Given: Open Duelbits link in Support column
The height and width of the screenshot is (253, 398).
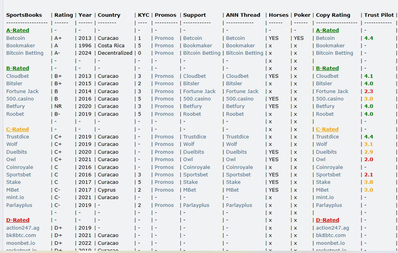Looking at the screenshot, I should [x=193, y=152].
